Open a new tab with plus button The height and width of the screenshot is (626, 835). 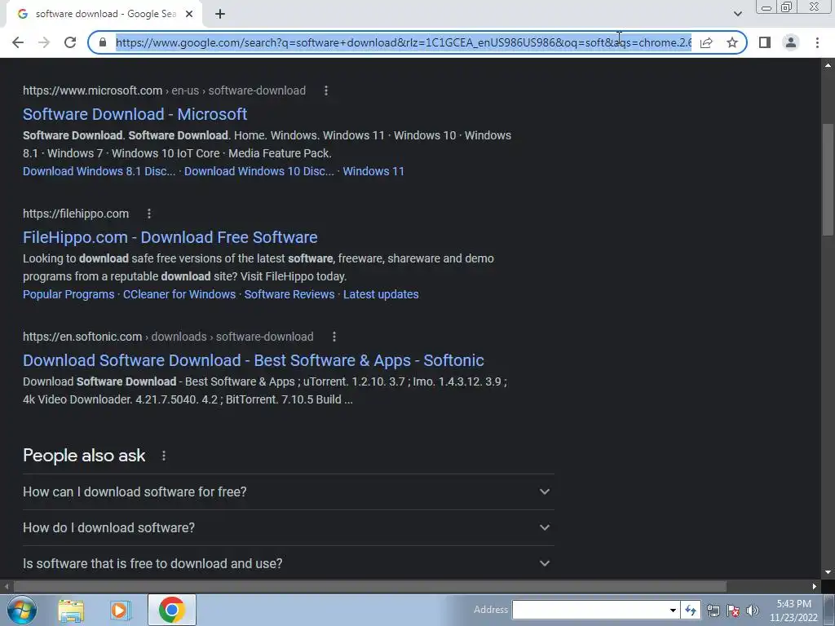click(220, 15)
